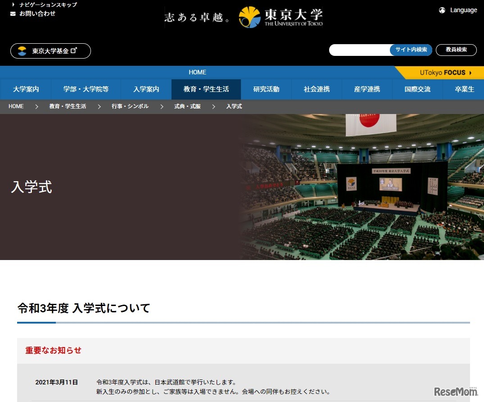Open 大学案内 menu
484x402 pixels.
click(x=26, y=89)
